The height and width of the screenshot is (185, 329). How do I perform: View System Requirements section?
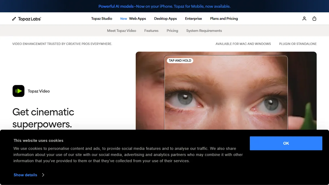(x=204, y=31)
